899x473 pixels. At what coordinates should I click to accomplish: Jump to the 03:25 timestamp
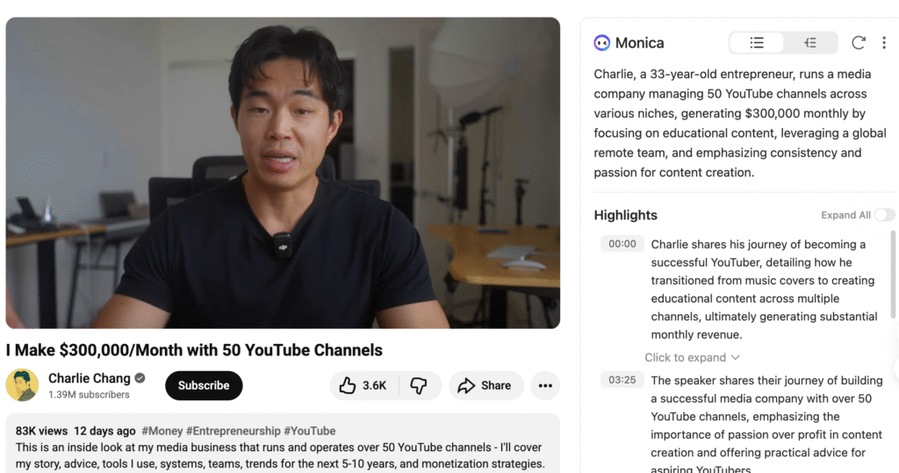[622, 380]
